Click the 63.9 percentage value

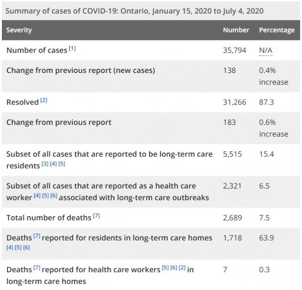pyautogui.click(x=266, y=238)
